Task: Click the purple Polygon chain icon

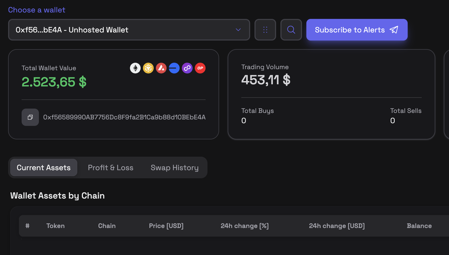Action: coord(187,68)
